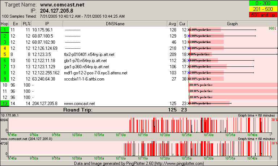Select the IP column header
The image size is (278, 166).
point(47,24)
